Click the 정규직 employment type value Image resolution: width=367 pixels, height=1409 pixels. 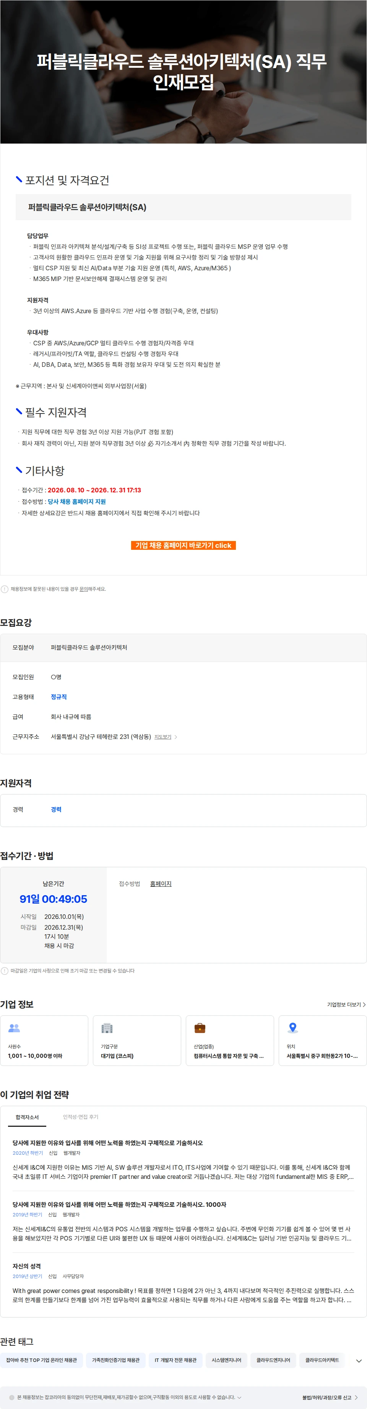pos(58,697)
